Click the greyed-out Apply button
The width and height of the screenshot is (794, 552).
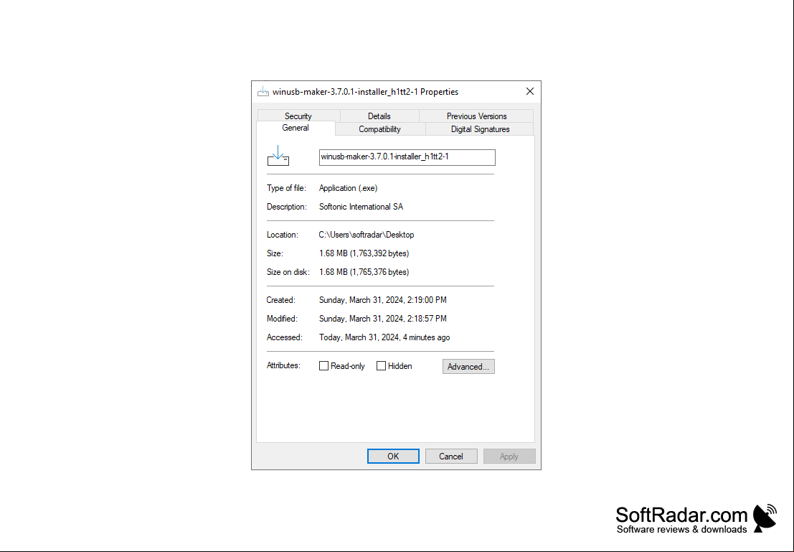[509, 457]
